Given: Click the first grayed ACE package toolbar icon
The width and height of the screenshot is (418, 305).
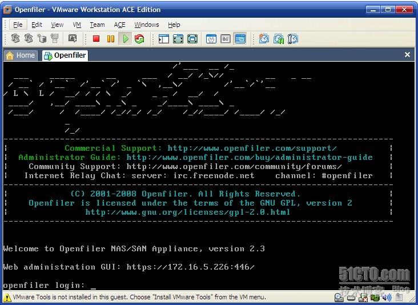Looking at the screenshot, I should click(x=15, y=39).
